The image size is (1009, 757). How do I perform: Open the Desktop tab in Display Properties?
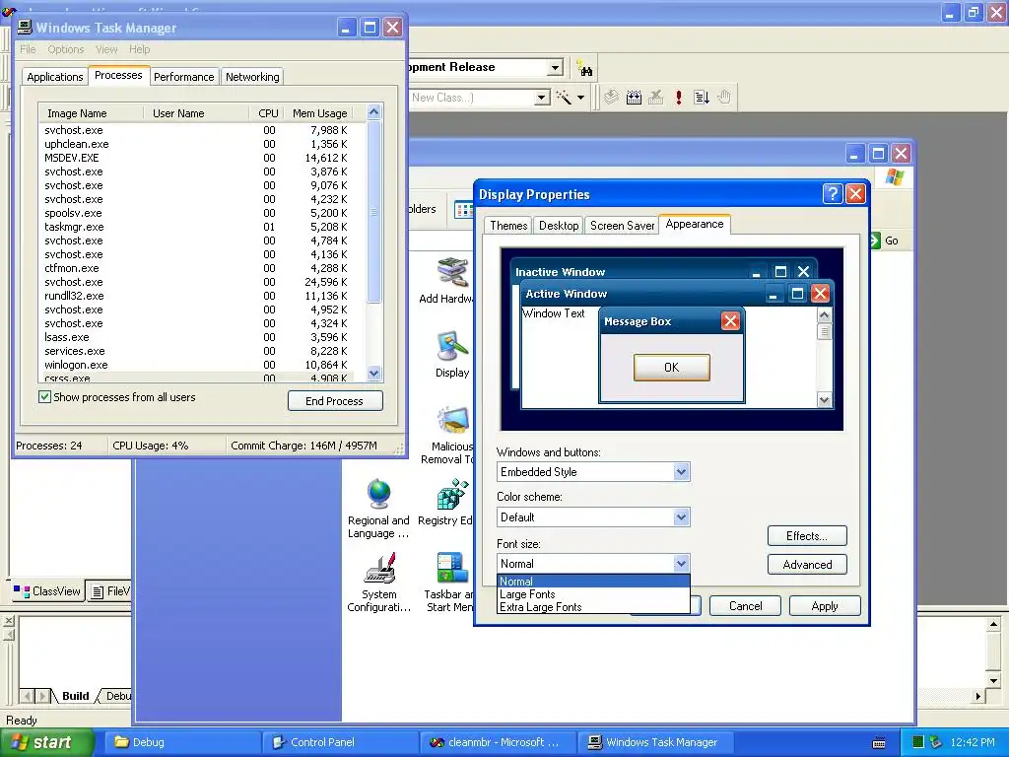[559, 226]
